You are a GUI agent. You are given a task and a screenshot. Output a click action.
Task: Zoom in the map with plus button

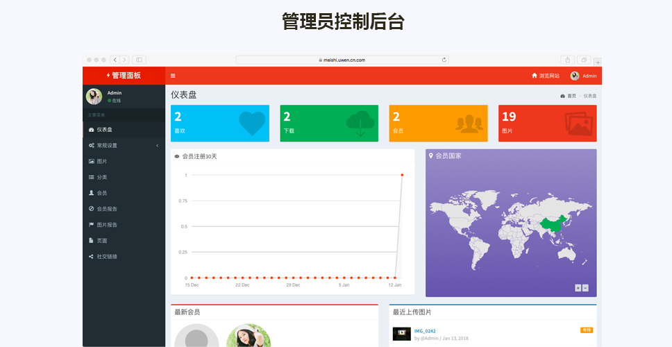click(578, 288)
